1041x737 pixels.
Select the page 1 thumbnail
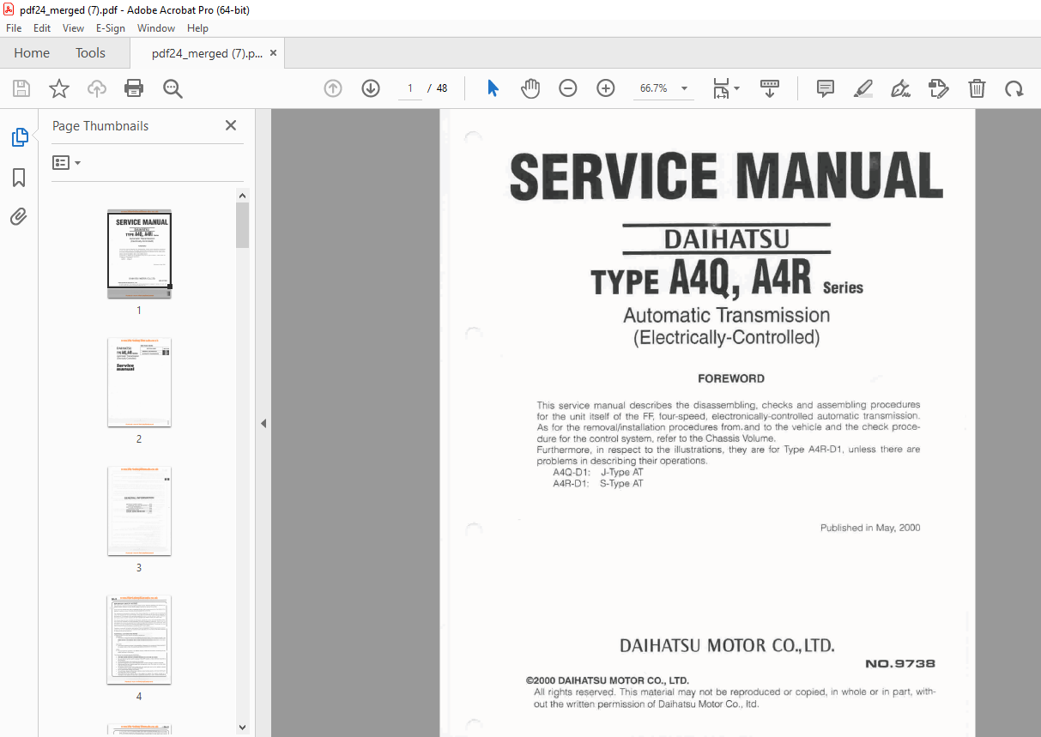click(139, 254)
